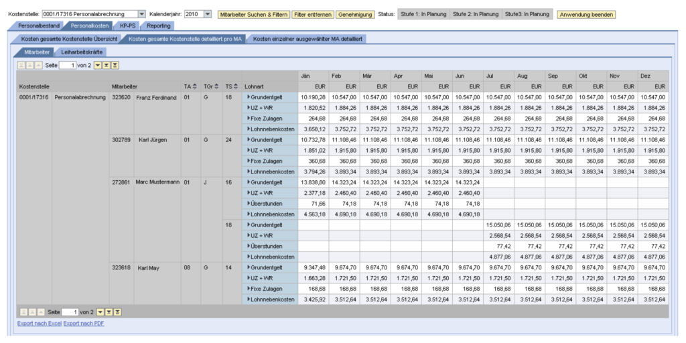This screenshot has width=686, height=343.
Task: Click the Export nach Excel link
Action: [40, 324]
